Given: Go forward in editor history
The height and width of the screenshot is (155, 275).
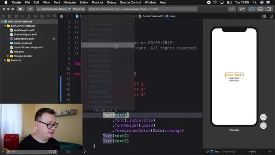Looking at the screenshot, I should point(72,16).
